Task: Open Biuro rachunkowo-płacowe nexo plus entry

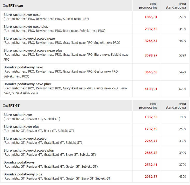Action: click(33, 50)
